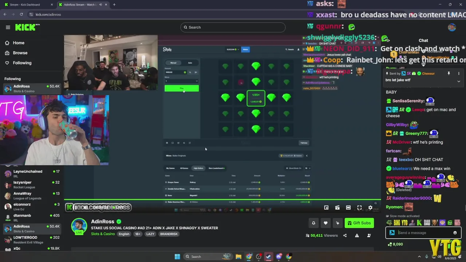Open dtanmanb channel in sidebar

tap(32, 218)
